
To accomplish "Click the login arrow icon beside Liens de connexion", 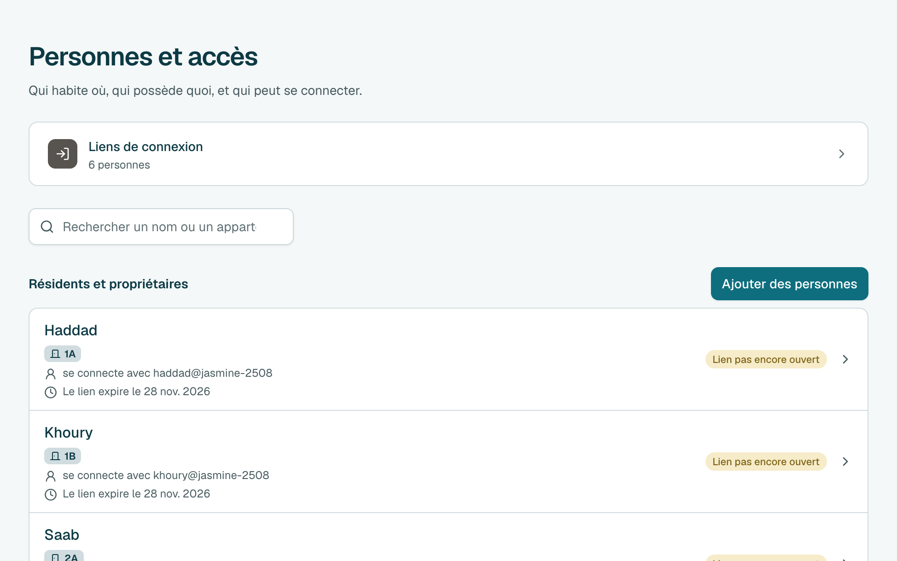I will (63, 154).
